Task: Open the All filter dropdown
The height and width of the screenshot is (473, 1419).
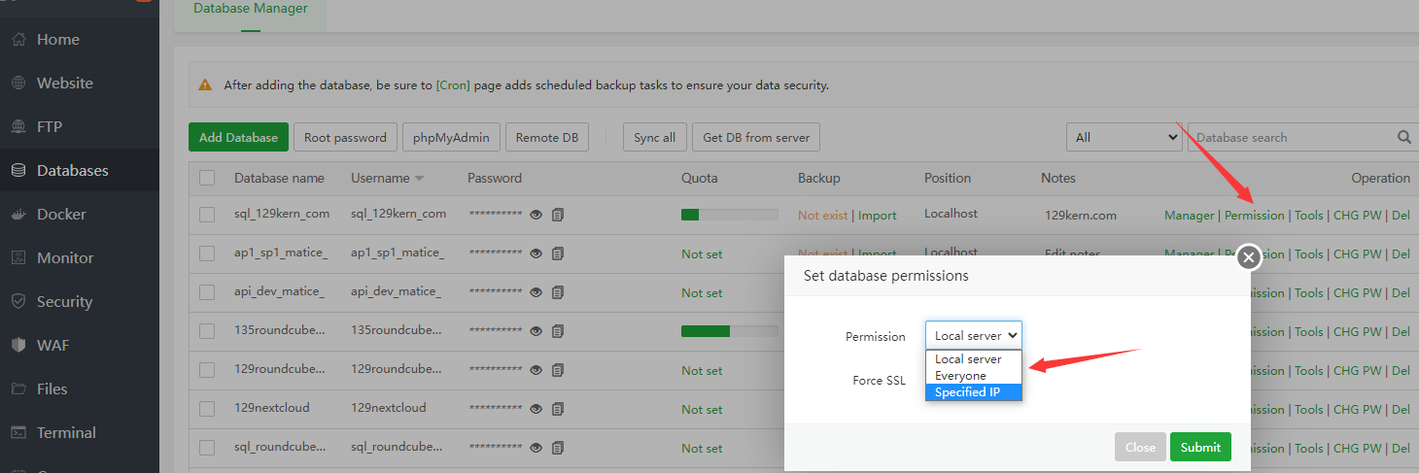Action: (1125, 138)
